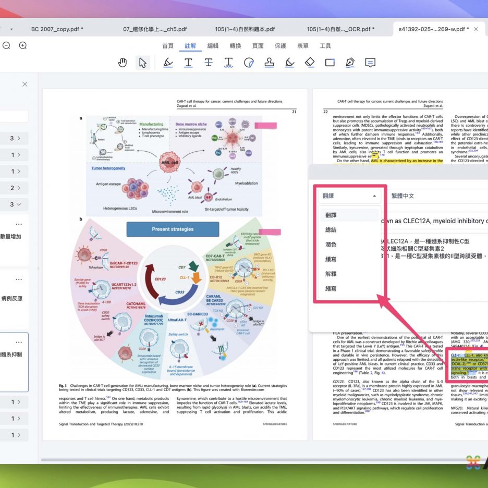Select the arrow selection tool
Viewport: 488px width, 488px height.
[x=142, y=63]
